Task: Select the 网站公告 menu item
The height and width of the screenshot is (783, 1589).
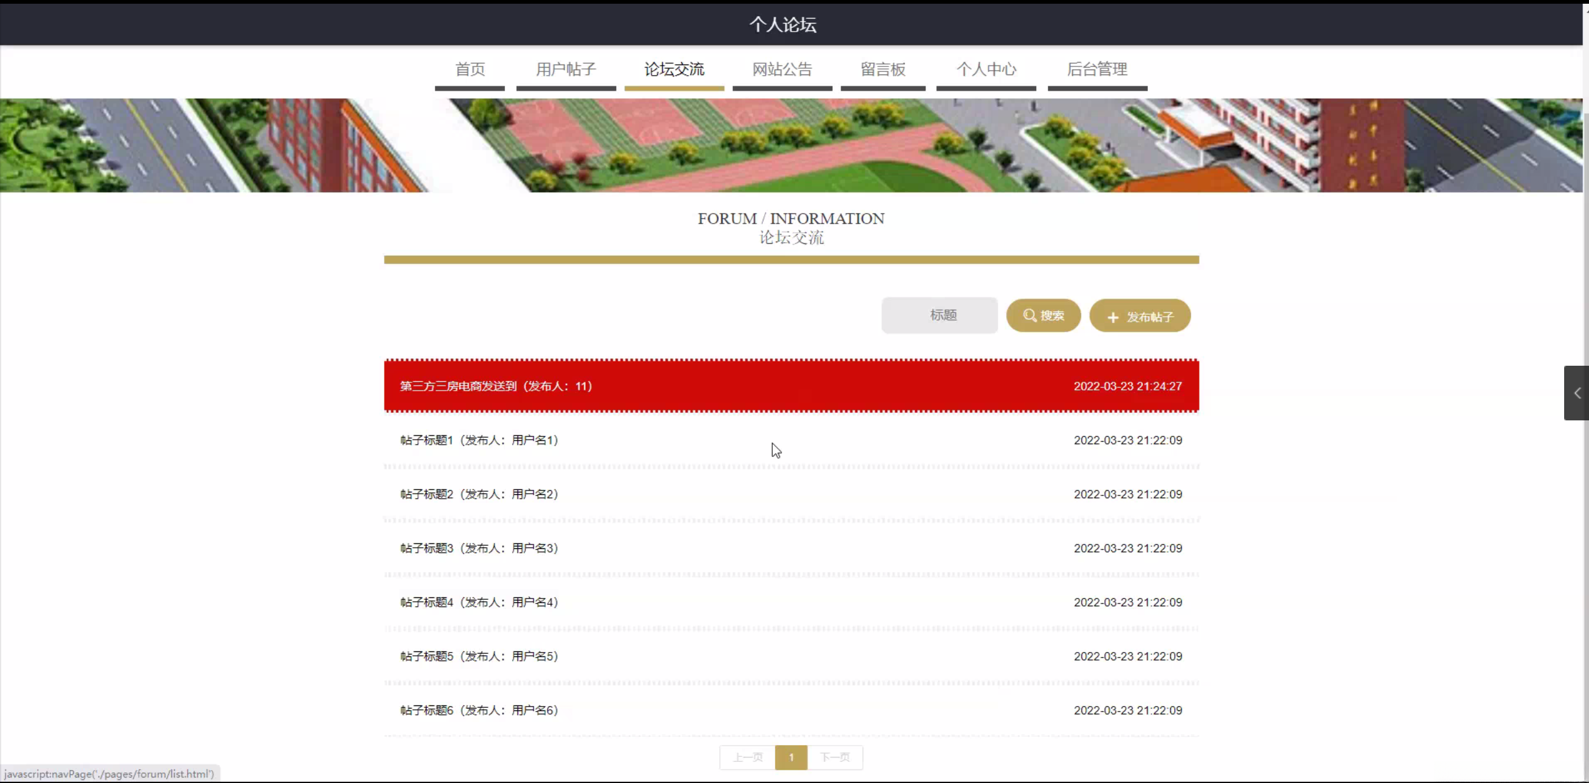Action: point(781,70)
